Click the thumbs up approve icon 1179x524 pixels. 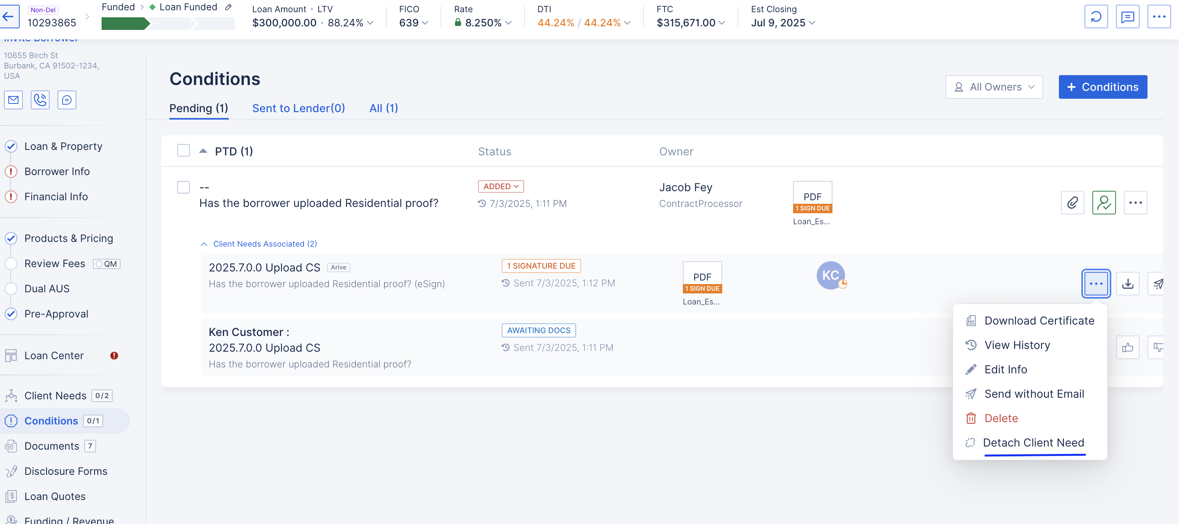click(1127, 347)
